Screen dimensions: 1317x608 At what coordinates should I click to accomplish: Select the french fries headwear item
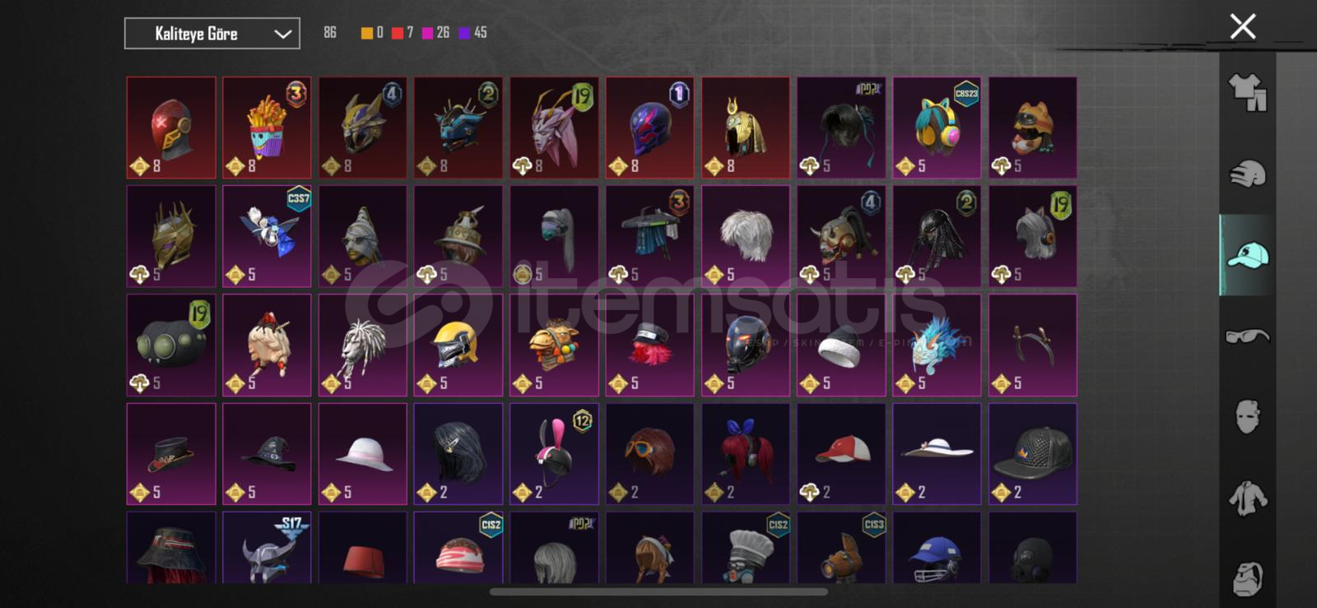pyautogui.click(x=267, y=128)
